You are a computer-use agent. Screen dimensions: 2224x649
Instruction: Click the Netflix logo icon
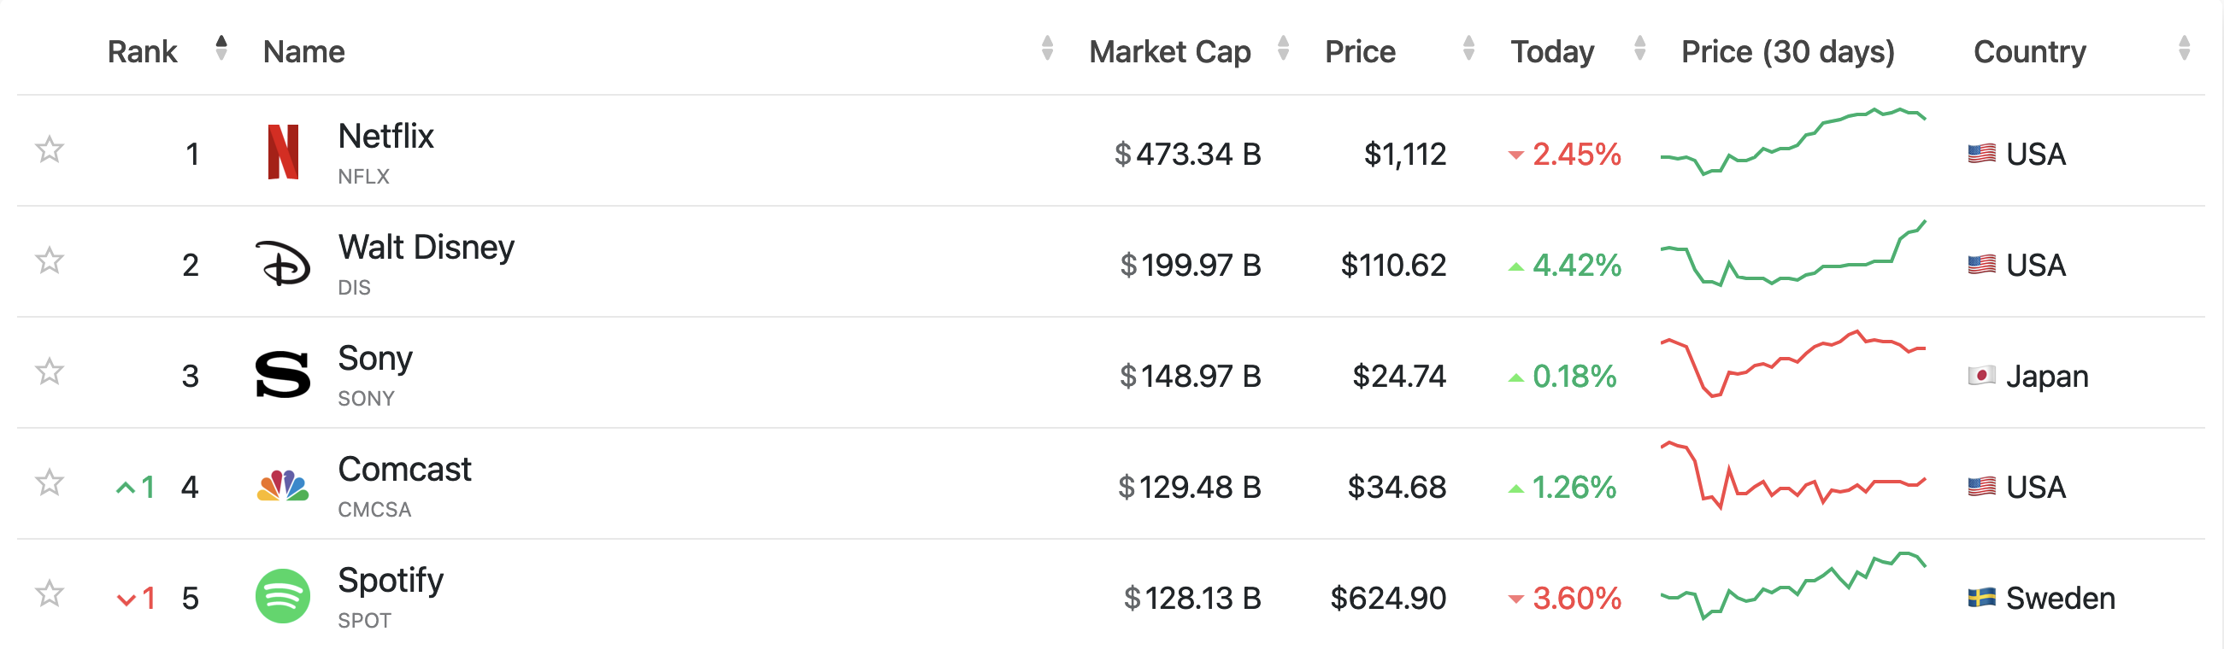point(283,152)
